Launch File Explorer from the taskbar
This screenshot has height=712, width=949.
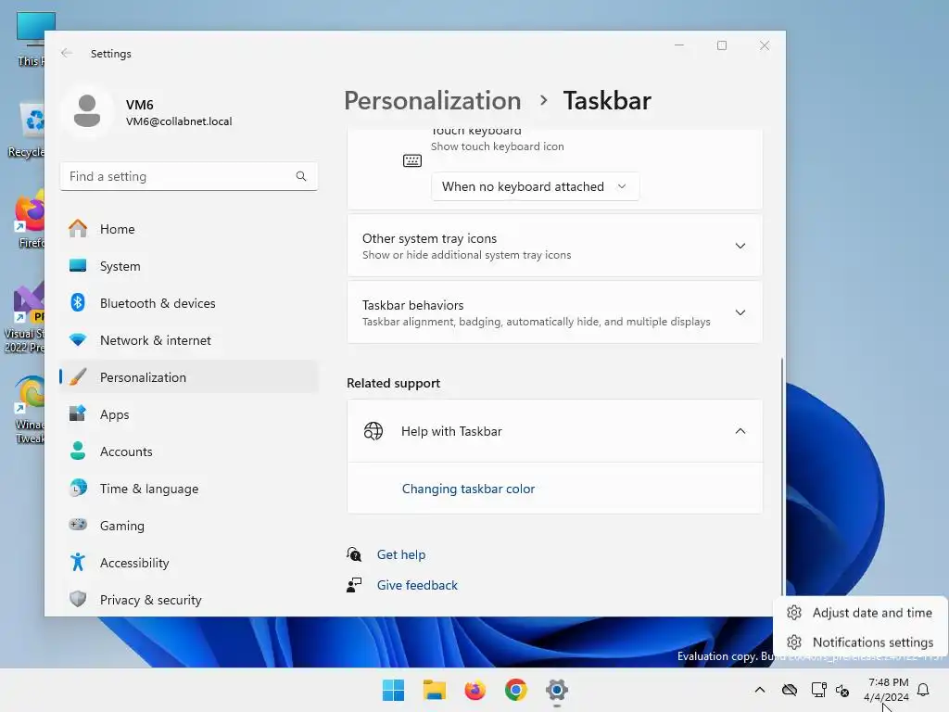pos(434,690)
